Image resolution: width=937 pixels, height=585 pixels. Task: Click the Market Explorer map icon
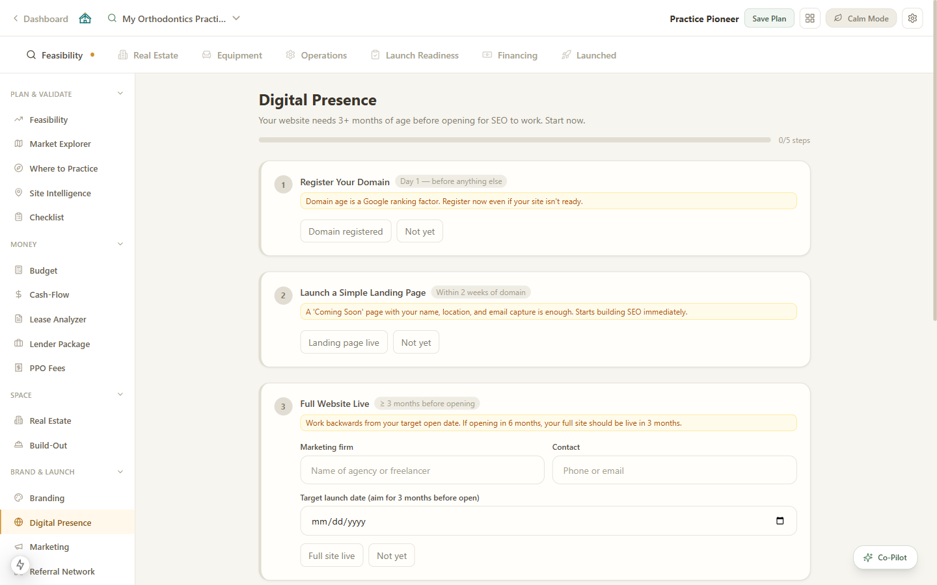pyautogui.click(x=19, y=144)
